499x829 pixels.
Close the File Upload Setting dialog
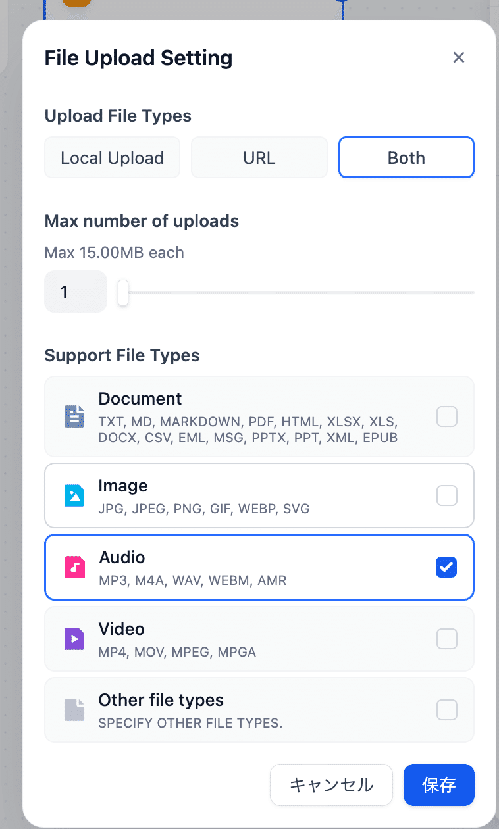(x=459, y=58)
